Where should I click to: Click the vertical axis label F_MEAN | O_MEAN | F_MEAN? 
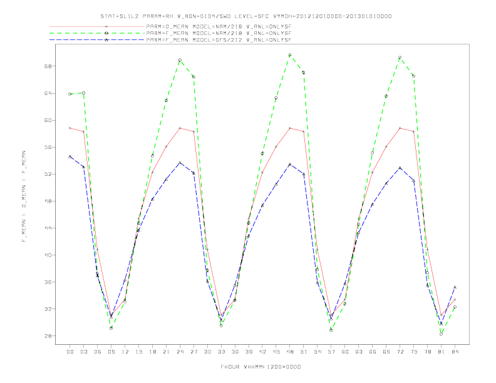coord(24,197)
